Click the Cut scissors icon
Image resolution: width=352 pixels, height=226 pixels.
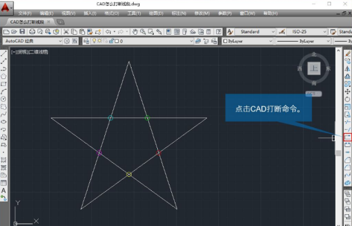coord(66,32)
